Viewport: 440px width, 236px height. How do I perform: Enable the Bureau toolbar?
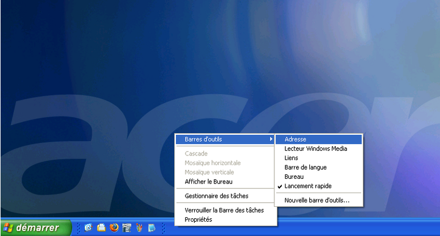[x=319, y=177]
